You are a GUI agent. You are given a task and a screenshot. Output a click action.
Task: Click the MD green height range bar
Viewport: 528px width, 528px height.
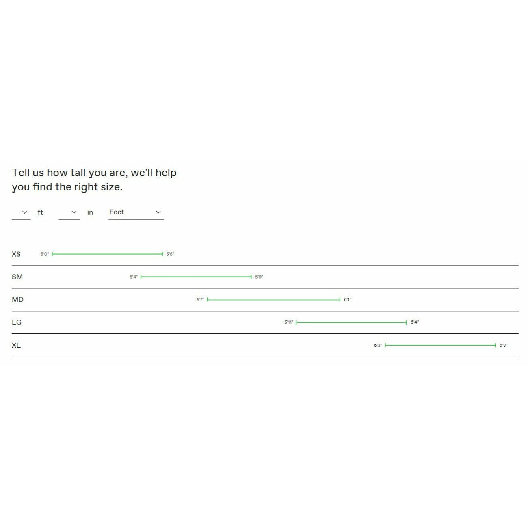pyautogui.click(x=273, y=300)
